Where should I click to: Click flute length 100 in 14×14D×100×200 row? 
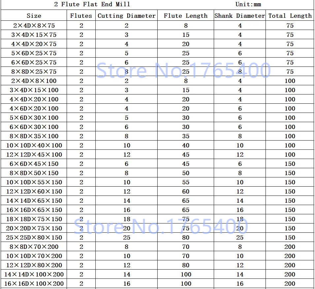[186, 275]
